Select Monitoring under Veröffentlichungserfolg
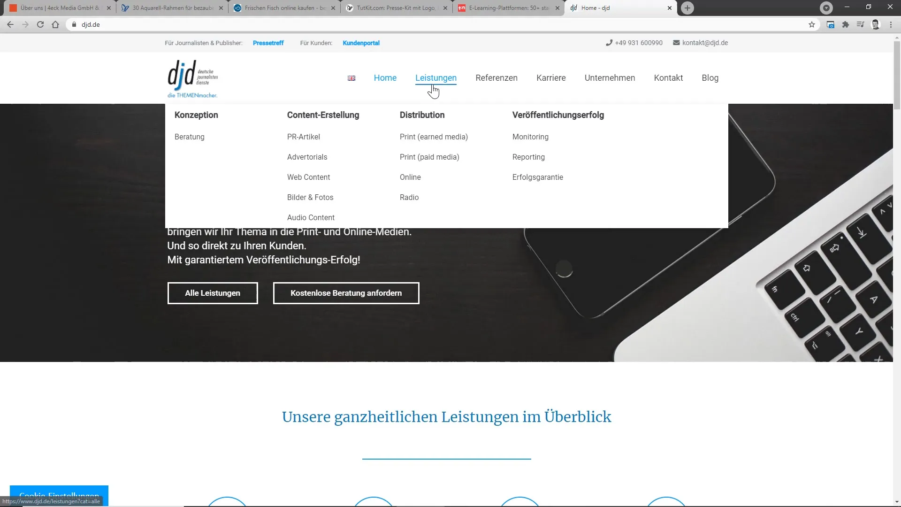 point(530,137)
